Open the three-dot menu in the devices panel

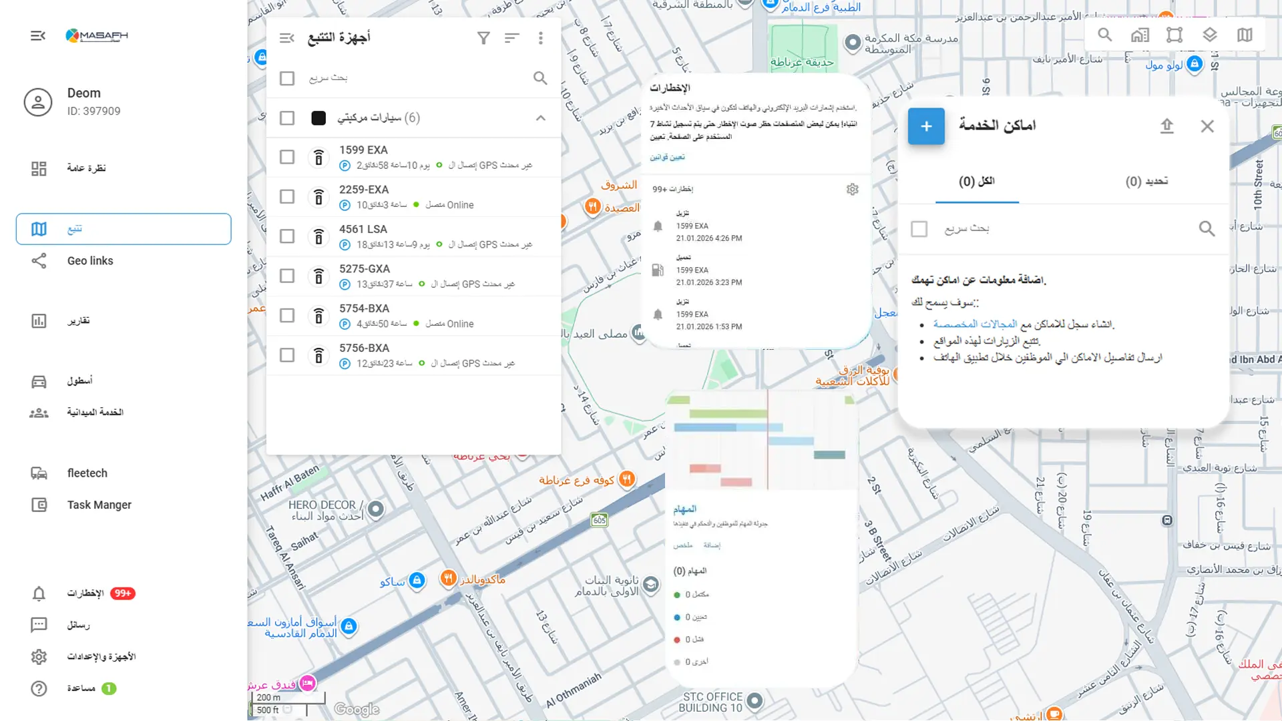541,38
